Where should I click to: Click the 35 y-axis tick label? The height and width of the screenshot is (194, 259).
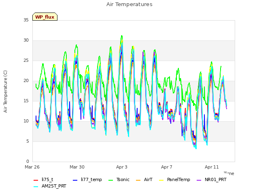tap(26, 20)
